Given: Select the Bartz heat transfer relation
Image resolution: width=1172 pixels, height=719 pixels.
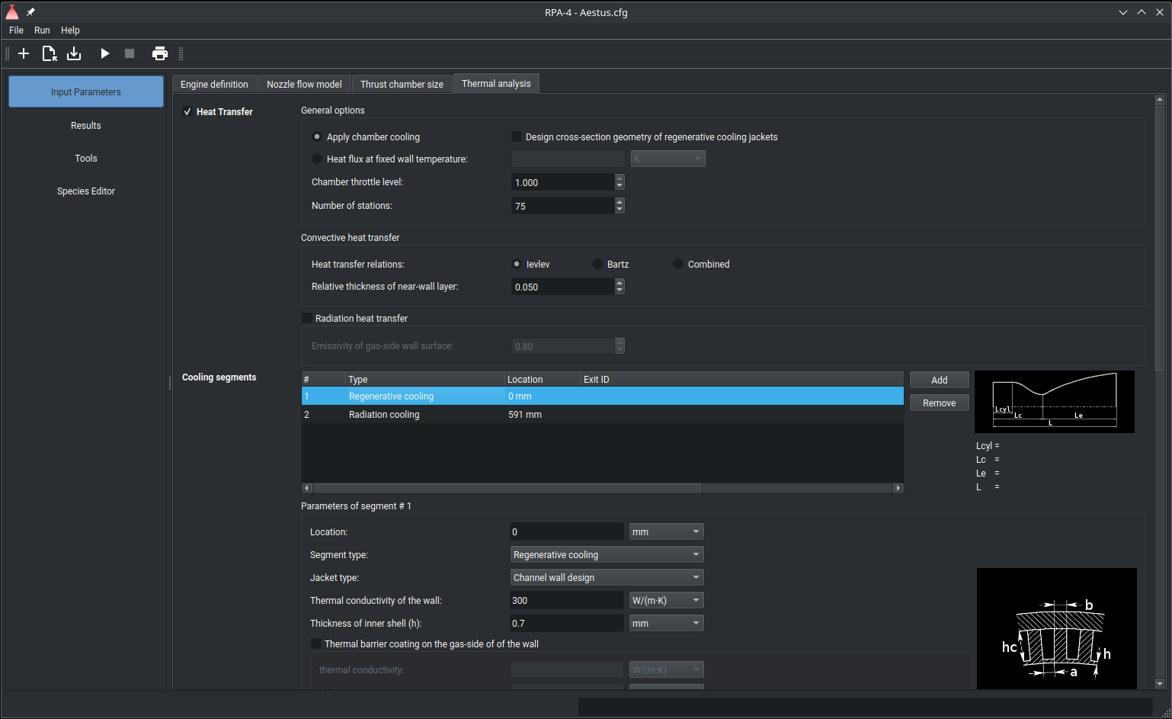Looking at the screenshot, I should coord(598,265).
